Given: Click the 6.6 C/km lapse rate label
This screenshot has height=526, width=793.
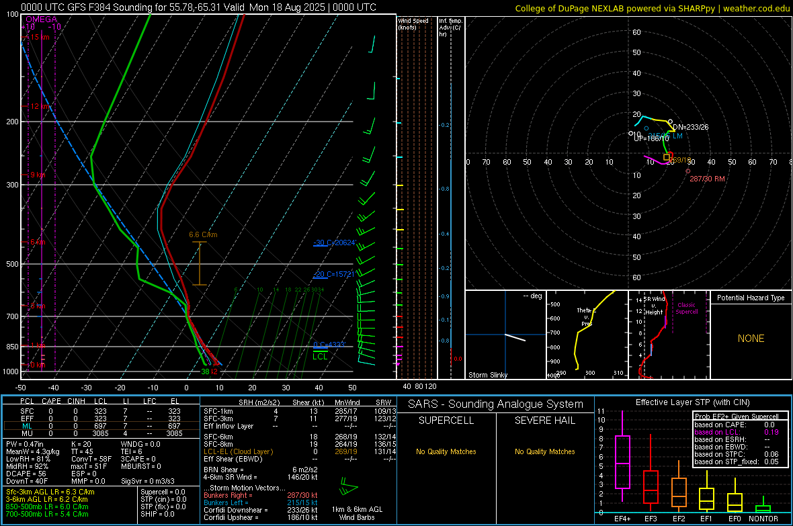Looking at the screenshot, I should tap(203, 234).
